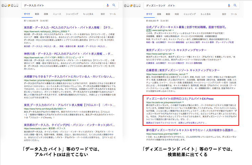
Task: Select ショッピング tab in right results window
Action: 190,14
